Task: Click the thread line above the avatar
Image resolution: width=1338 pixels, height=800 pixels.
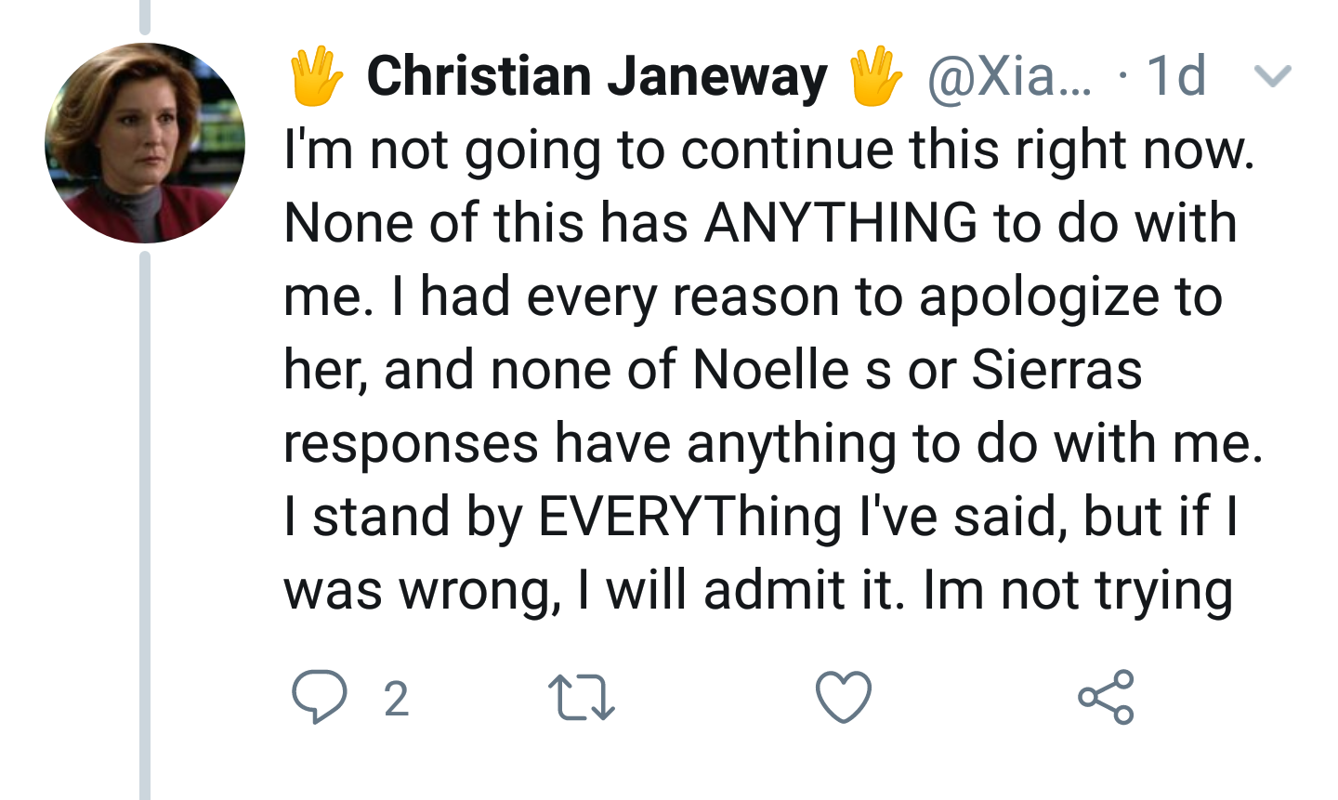Action: pos(145,17)
